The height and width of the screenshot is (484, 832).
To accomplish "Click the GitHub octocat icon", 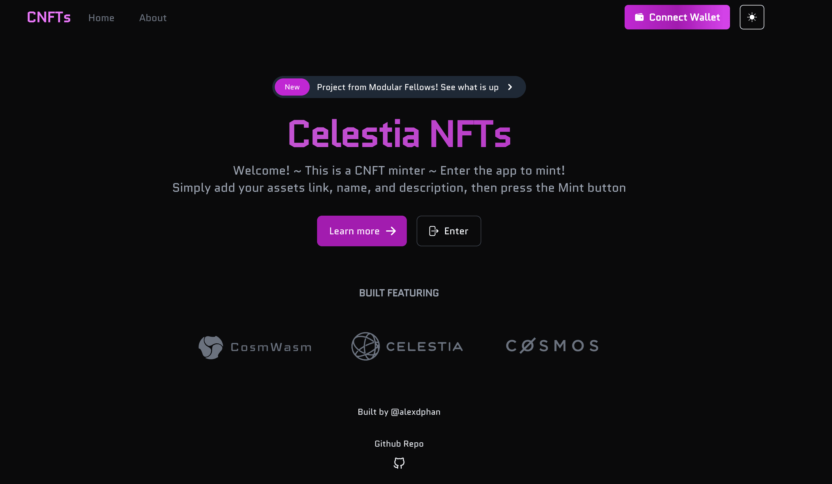I will (399, 463).
